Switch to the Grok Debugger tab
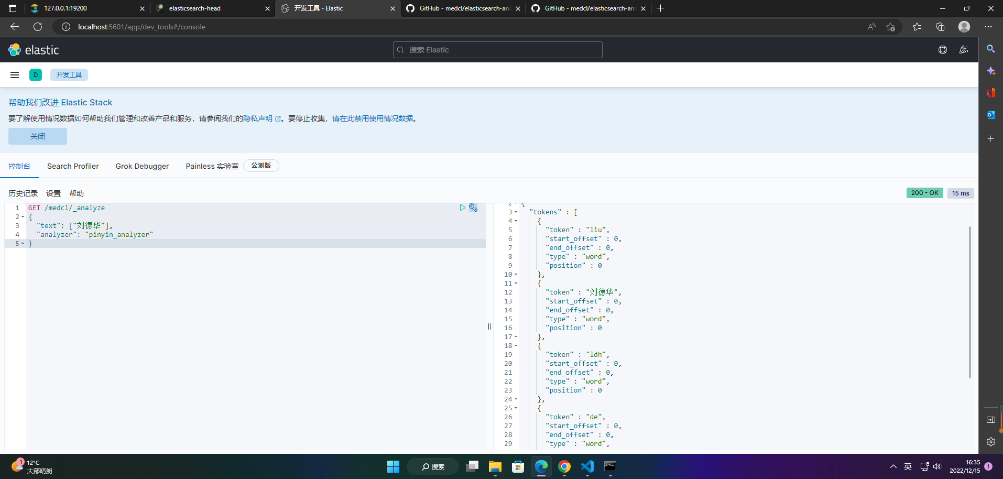 [x=142, y=166]
